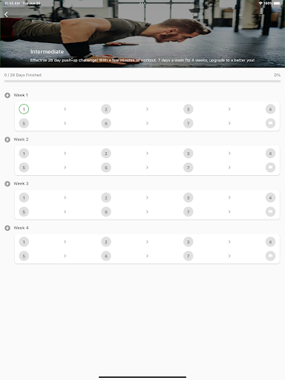Open Week 1 day 2 workout
The height and width of the screenshot is (380, 285).
click(106, 109)
